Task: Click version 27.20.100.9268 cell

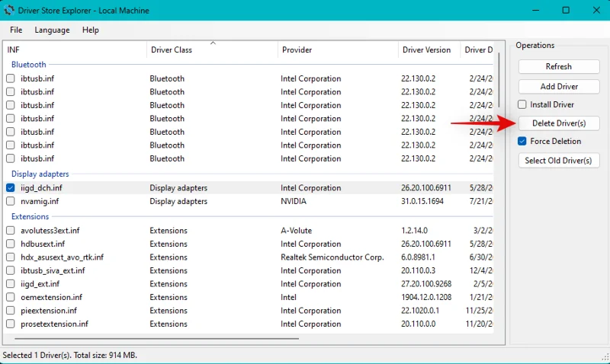Action: point(426,283)
